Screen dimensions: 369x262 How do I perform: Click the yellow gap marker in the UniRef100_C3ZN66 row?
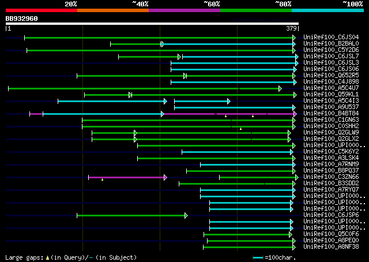[x=103, y=180]
